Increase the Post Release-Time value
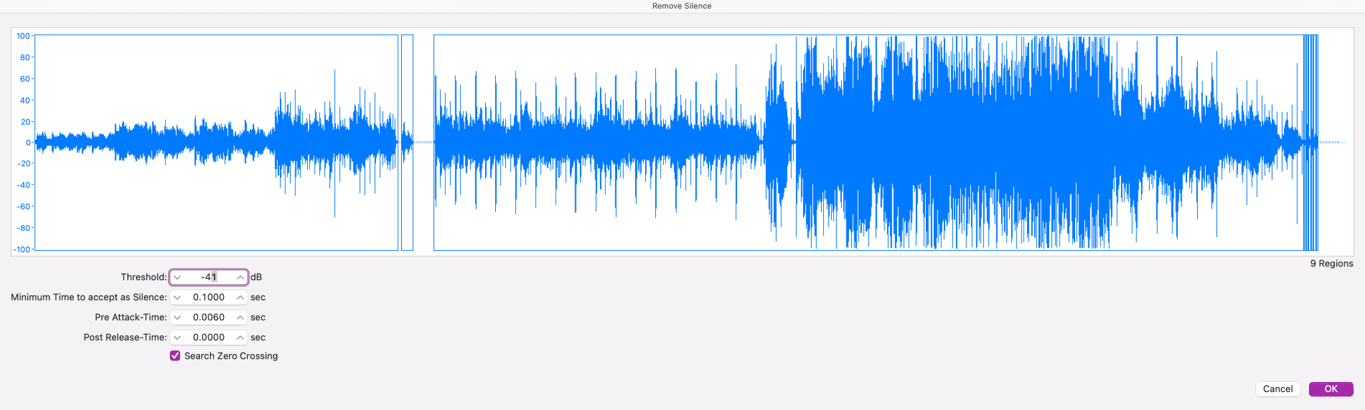The image size is (1365, 410). tap(240, 337)
